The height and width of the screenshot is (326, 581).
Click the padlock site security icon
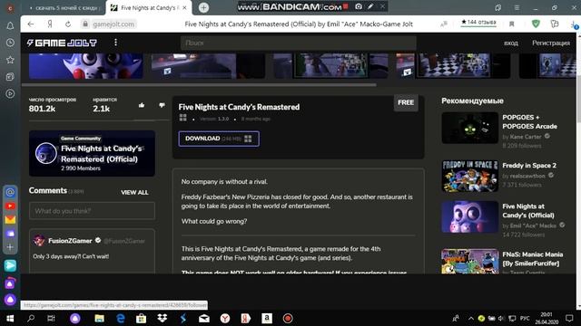click(x=85, y=24)
